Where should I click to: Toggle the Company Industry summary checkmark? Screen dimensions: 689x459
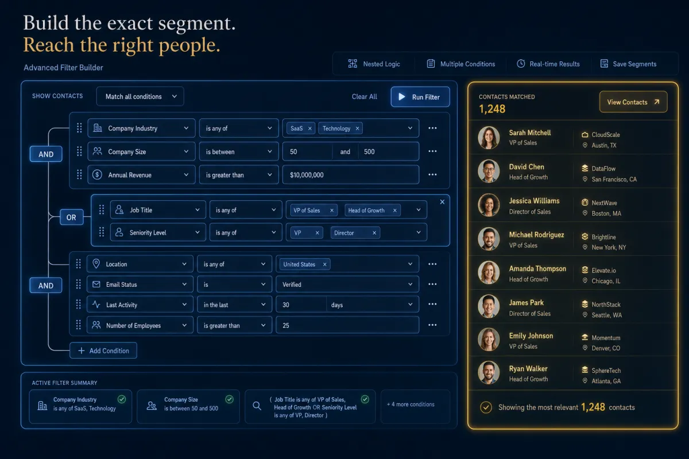click(x=121, y=399)
